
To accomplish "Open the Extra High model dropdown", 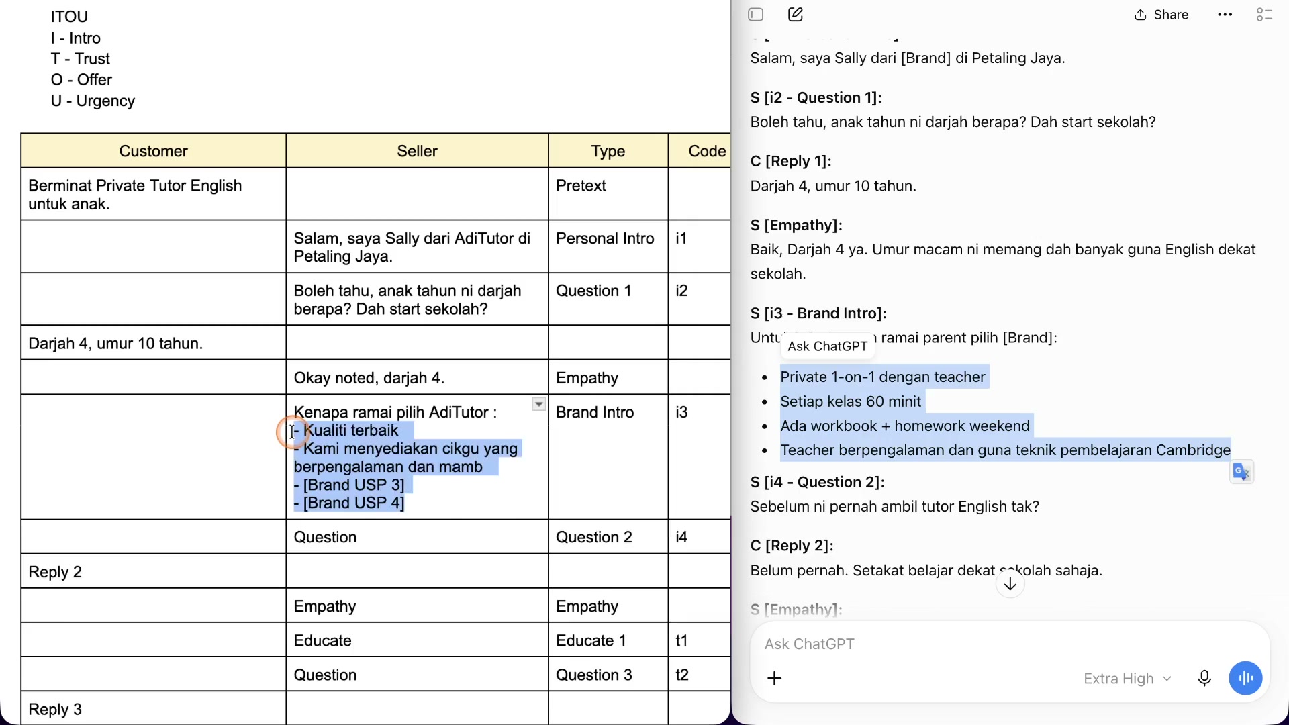I will [1128, 679].
